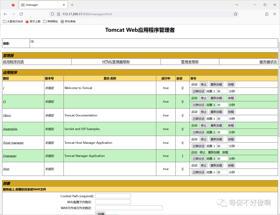Open a new browser tab
This screenshot has width=280, height=215.
(x=72, y=5)
